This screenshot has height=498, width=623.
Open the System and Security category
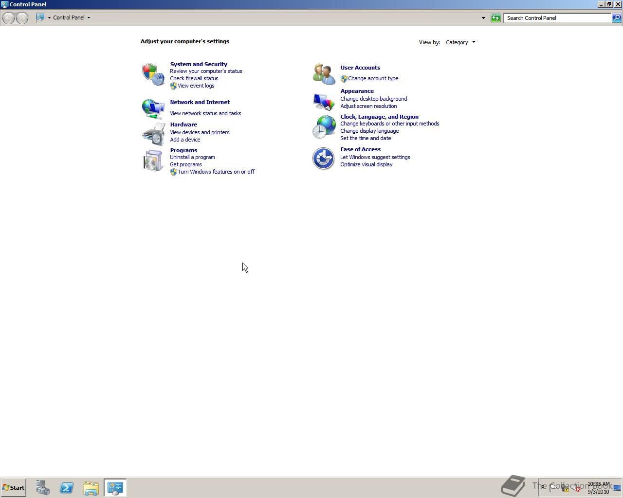click(199, 64)
